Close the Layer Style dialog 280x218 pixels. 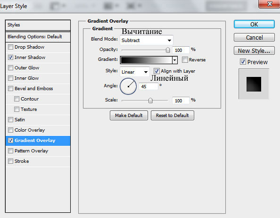269,4
